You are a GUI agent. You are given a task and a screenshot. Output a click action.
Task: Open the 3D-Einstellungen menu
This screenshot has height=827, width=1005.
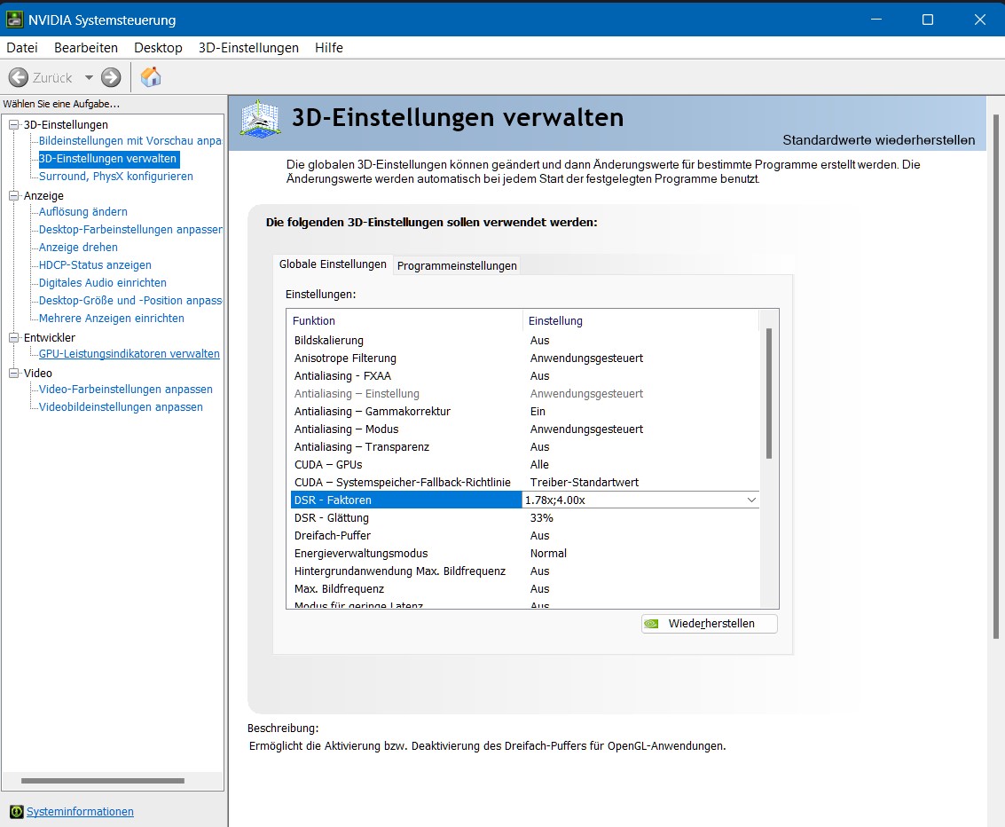pyautogui.click(x=248, y=47)
